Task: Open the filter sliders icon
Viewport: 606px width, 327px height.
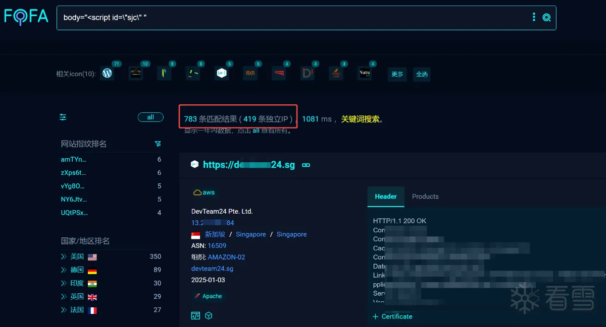Action: click(63, 117)
